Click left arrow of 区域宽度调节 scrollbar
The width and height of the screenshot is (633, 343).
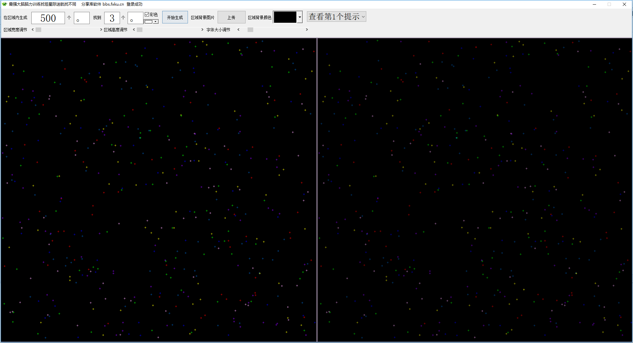33,30
